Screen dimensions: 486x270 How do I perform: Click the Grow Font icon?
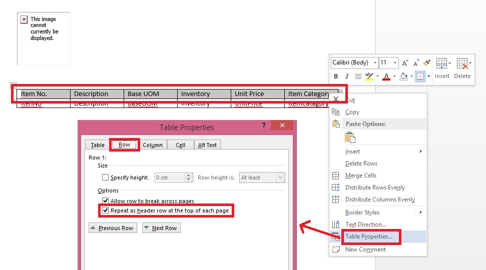click(405, 63)
